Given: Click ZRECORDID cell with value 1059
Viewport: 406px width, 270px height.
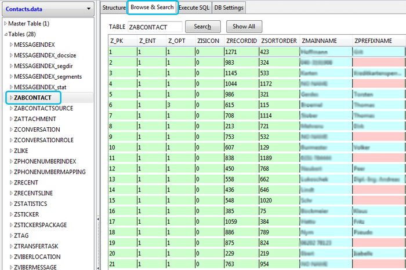Looking at the screenshot, I should (242, 221).
